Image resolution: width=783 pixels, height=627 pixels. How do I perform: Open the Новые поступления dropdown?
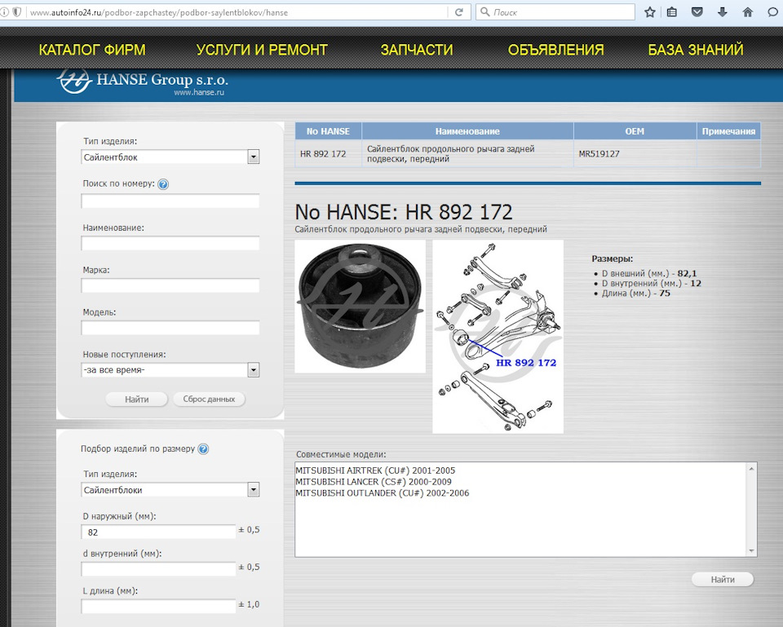(x=253, y=370)
